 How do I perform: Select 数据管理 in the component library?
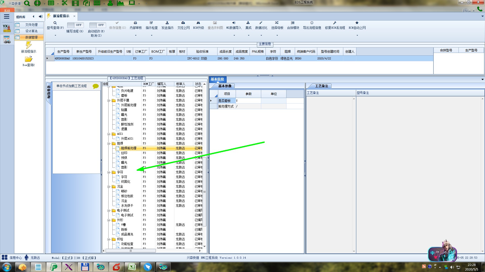pyautogui.click(x=31, y=37)
